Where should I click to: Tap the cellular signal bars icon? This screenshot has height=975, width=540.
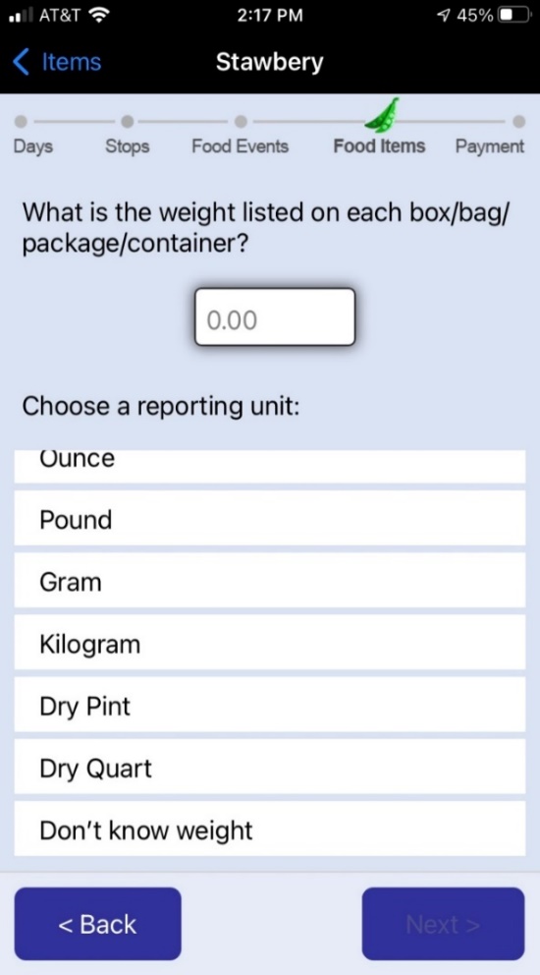(22, 15)
